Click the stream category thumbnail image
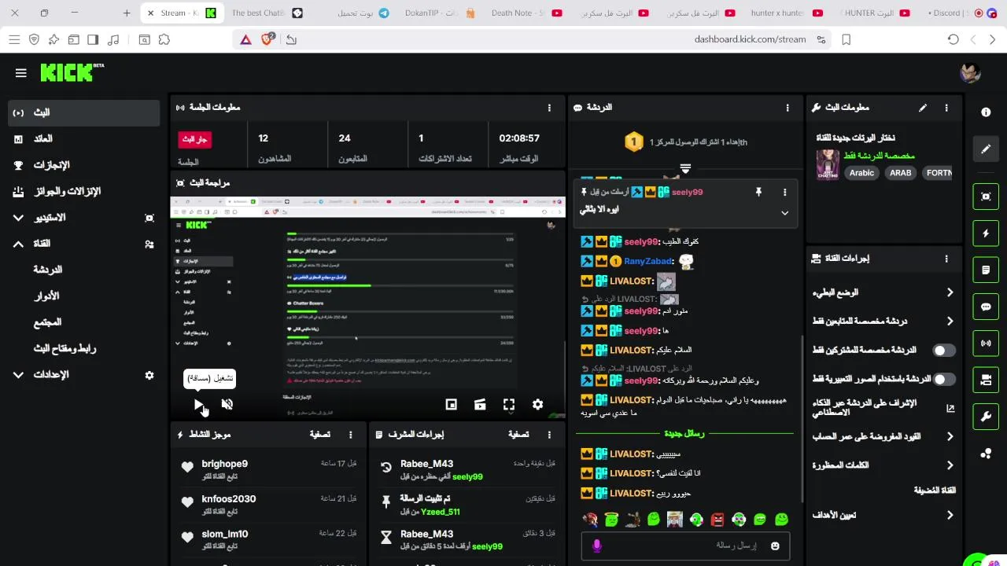Viewport: 1007px width, 566px height. coord(828,164)
